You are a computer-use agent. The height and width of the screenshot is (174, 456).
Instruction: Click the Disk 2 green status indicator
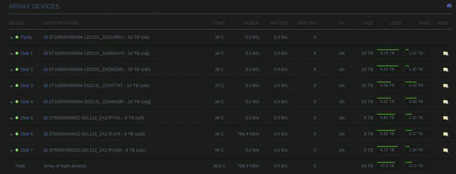(17, 69)
